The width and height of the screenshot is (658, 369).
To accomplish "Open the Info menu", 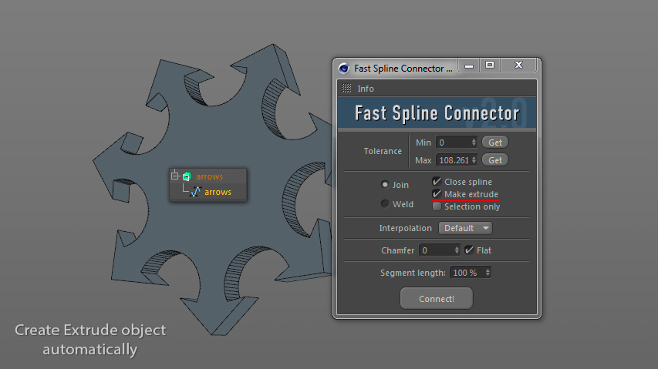I will tap(366, 89).
